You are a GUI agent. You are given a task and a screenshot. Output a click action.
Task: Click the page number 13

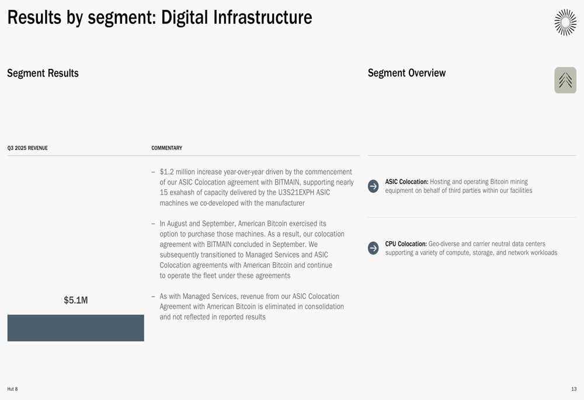573,389
